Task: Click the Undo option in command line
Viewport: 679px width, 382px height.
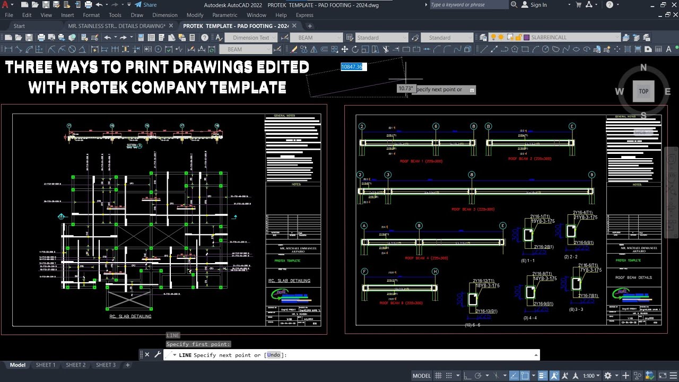Action: [x=273, y=355]
